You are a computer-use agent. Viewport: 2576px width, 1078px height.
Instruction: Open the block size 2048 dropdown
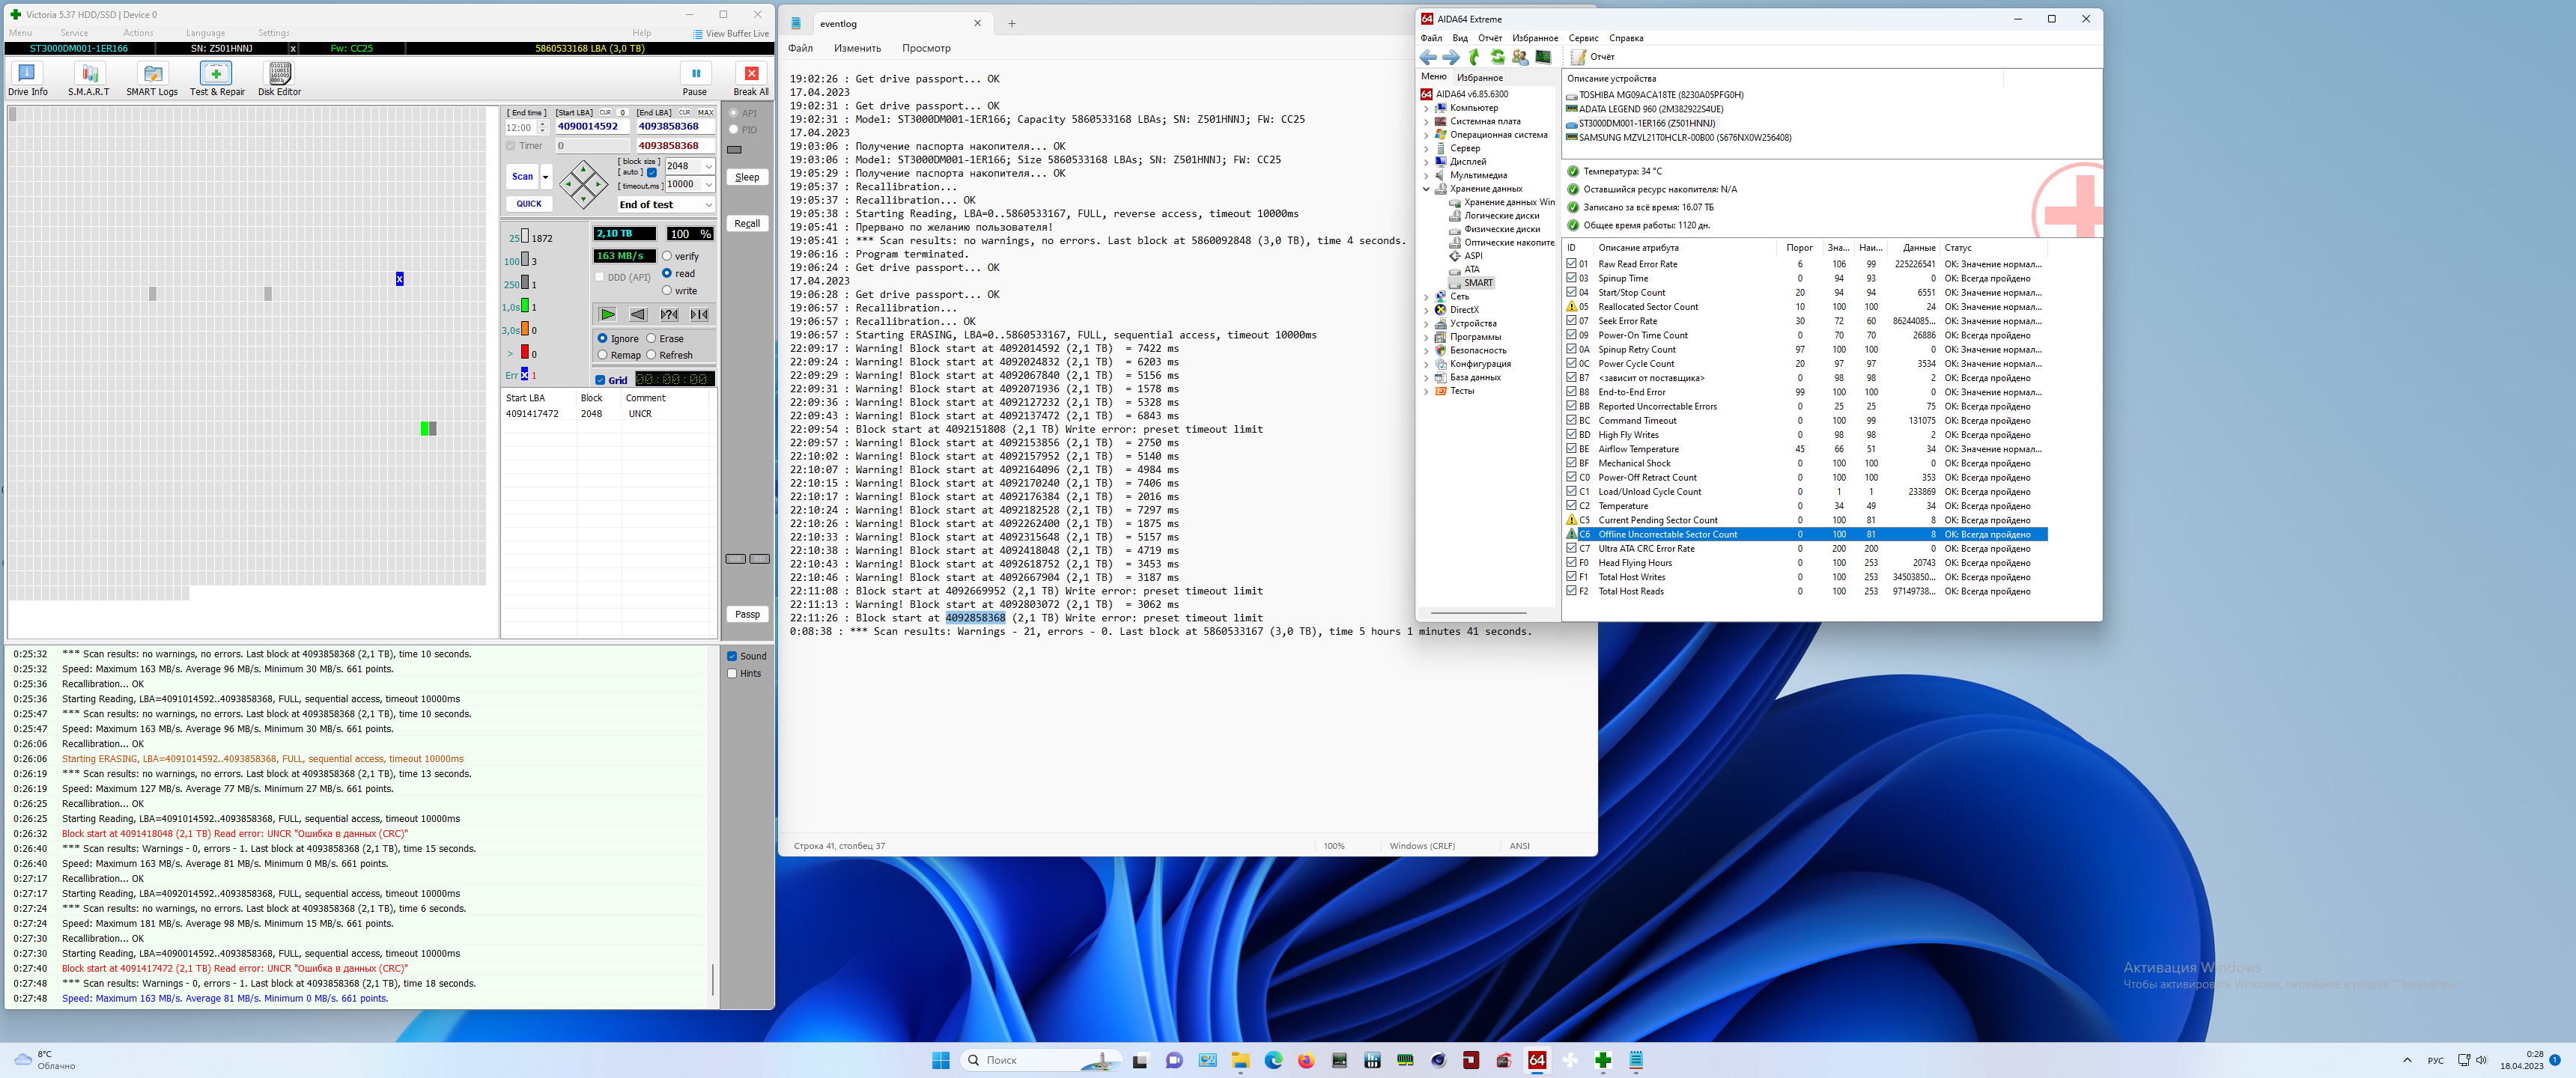(709, 166)
